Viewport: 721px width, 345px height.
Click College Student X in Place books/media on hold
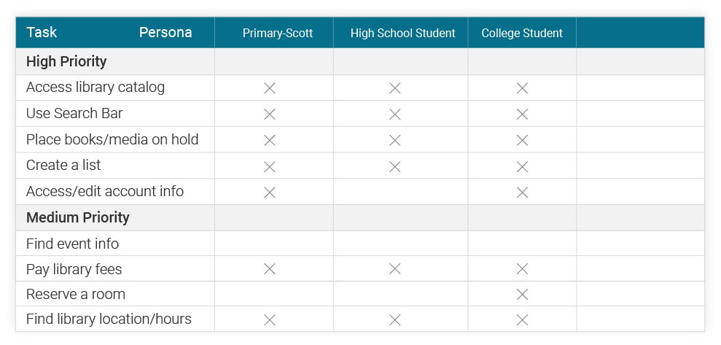click(522, 140)
